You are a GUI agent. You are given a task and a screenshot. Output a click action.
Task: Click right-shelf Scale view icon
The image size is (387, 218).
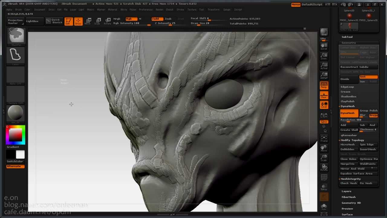[324, 158]
